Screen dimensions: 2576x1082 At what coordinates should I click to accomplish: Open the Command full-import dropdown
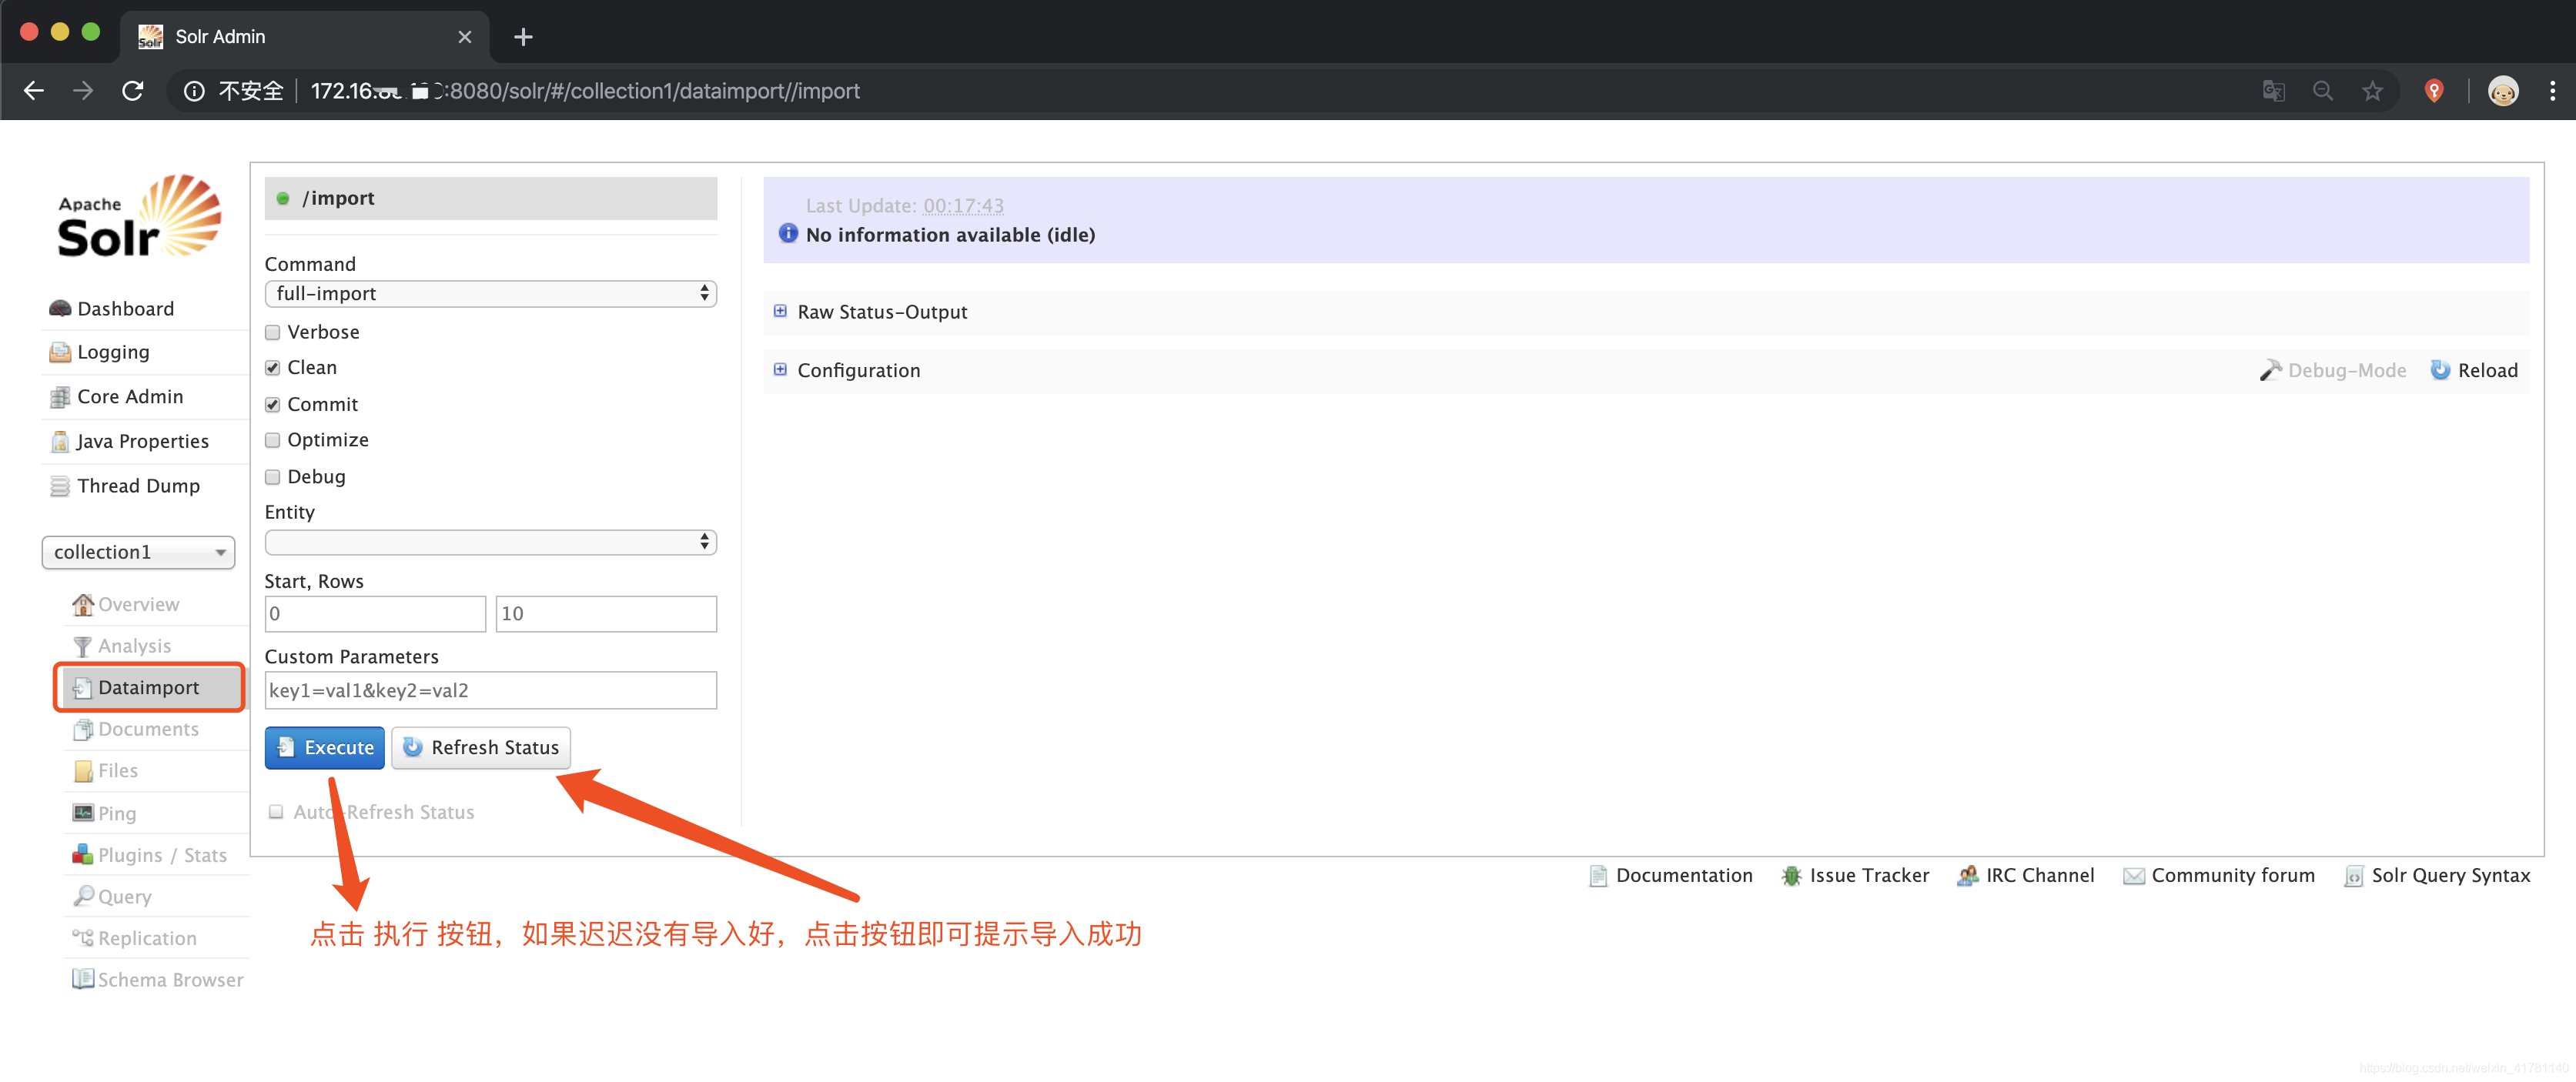490,294
